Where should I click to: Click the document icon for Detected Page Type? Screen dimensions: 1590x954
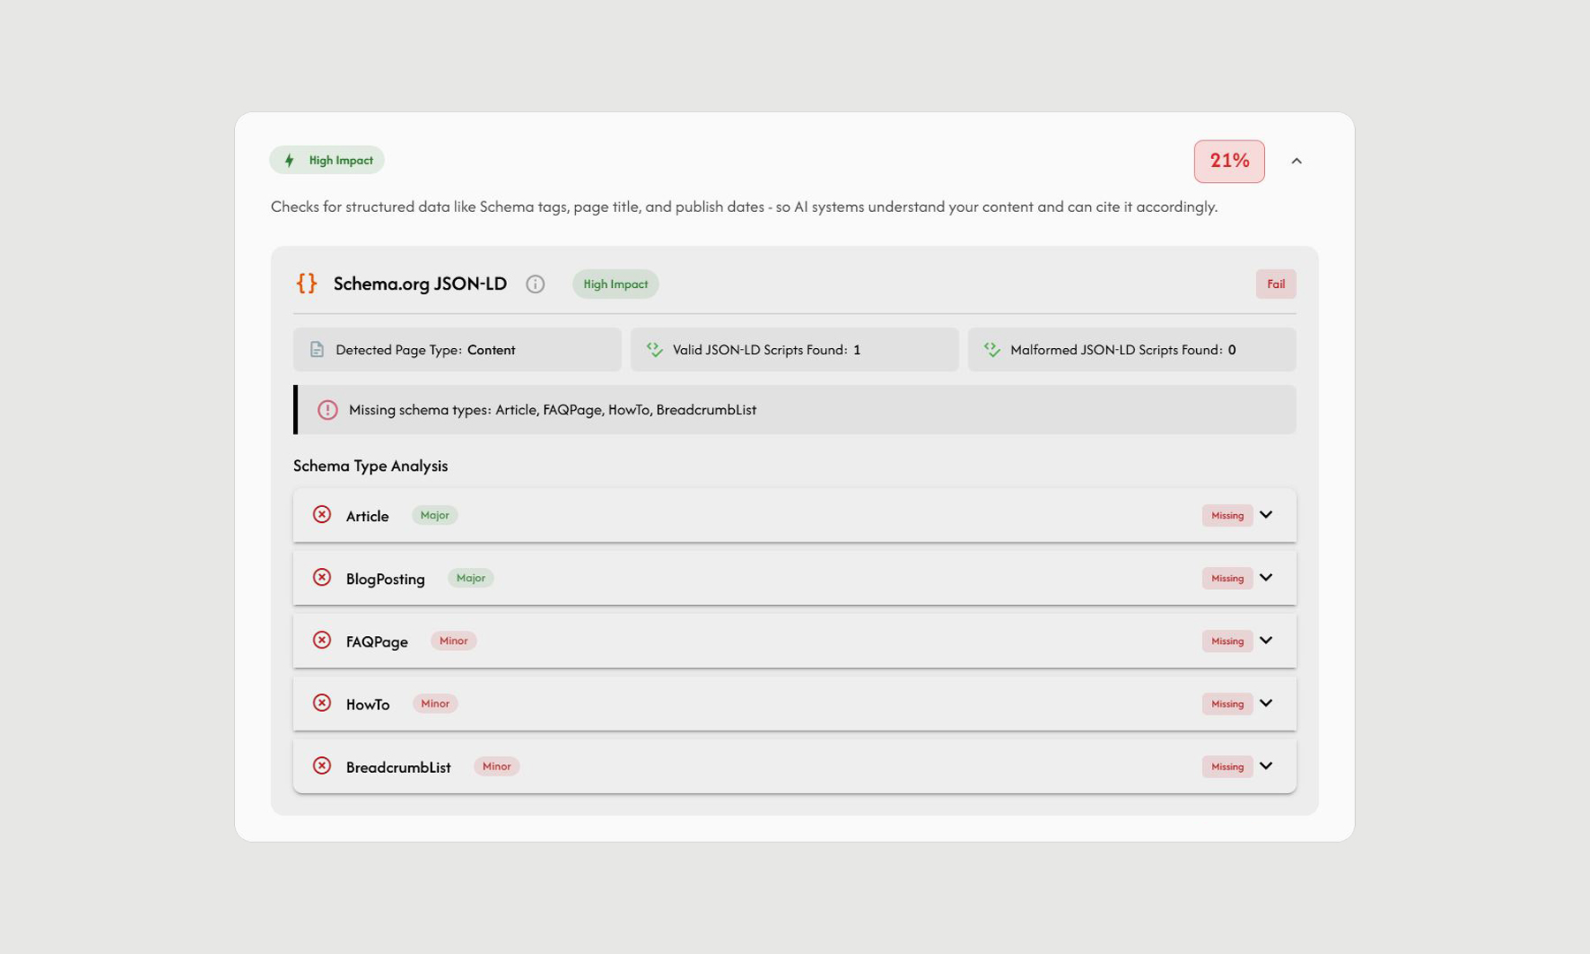317,350
